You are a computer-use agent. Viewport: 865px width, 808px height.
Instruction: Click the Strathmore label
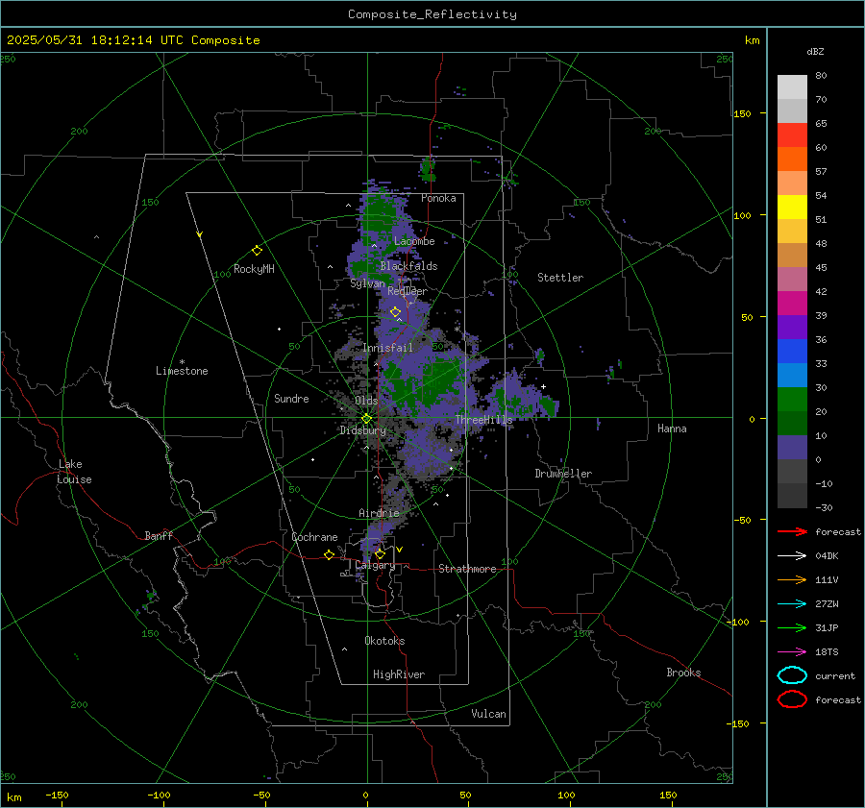click(467, 569)
